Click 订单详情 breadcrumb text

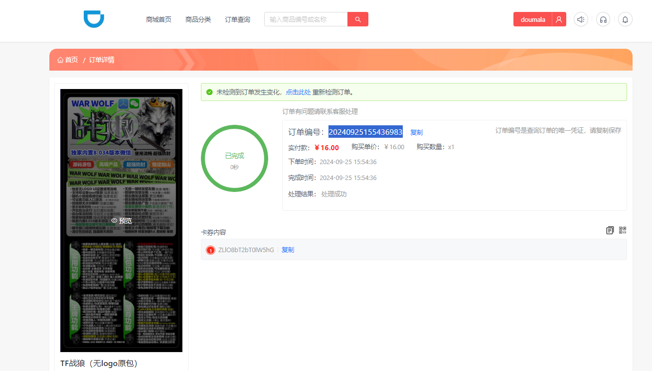[x=102, y=60]
